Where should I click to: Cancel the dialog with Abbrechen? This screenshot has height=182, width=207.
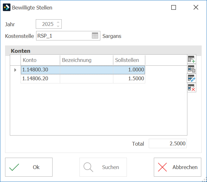(x=178, y=167)
